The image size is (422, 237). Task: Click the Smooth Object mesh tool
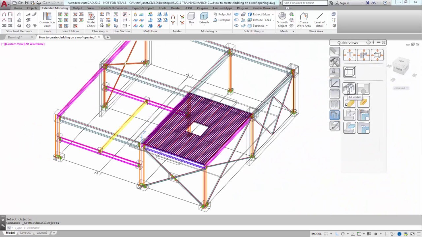click(x=282, y=20)
